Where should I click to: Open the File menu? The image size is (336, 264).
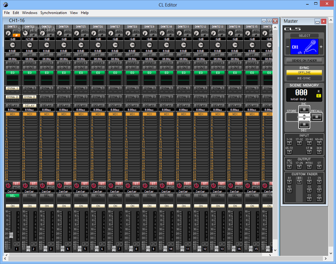[7, 13]
